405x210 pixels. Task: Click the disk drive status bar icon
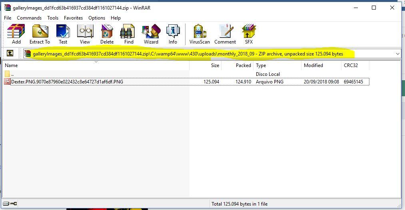[x=6, y=204]
